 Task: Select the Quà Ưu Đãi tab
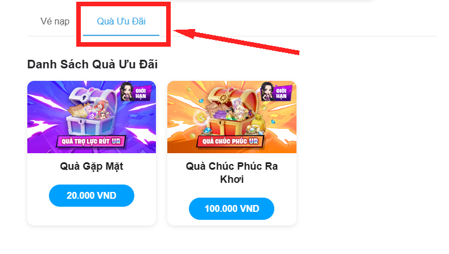[121, 21]
